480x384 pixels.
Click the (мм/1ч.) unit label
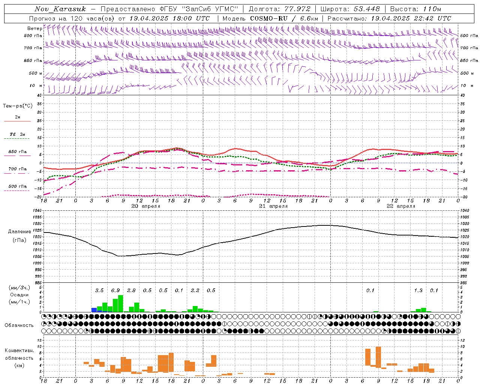click(19, 302)
